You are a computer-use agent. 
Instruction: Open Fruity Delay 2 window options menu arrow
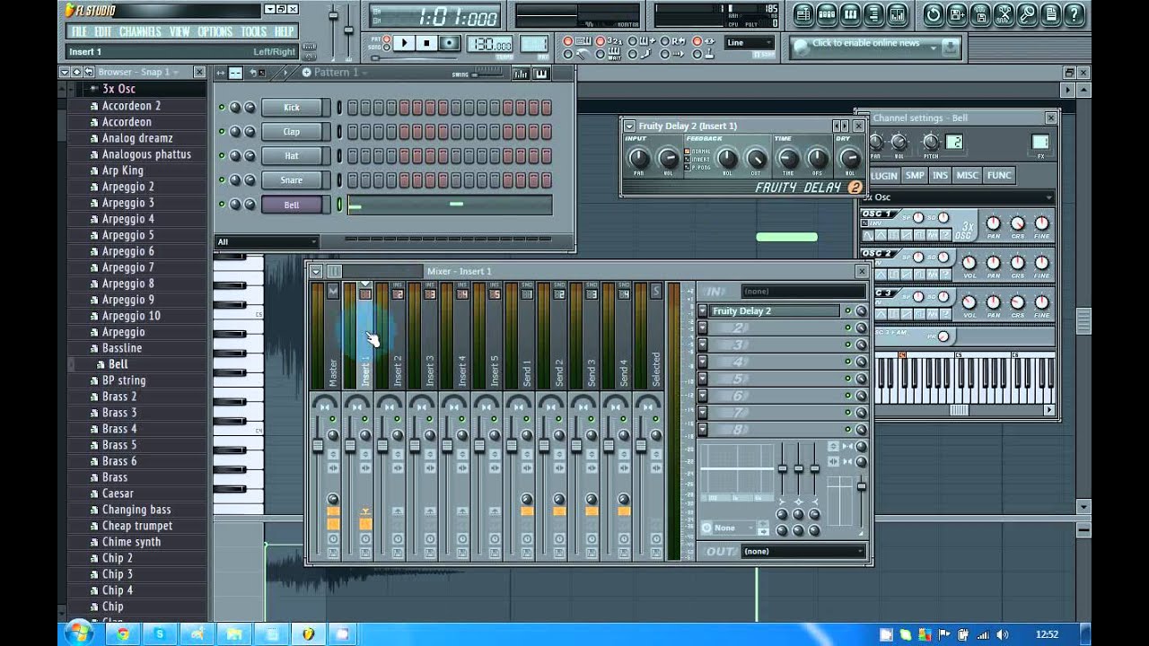click(x=629, y=126)
